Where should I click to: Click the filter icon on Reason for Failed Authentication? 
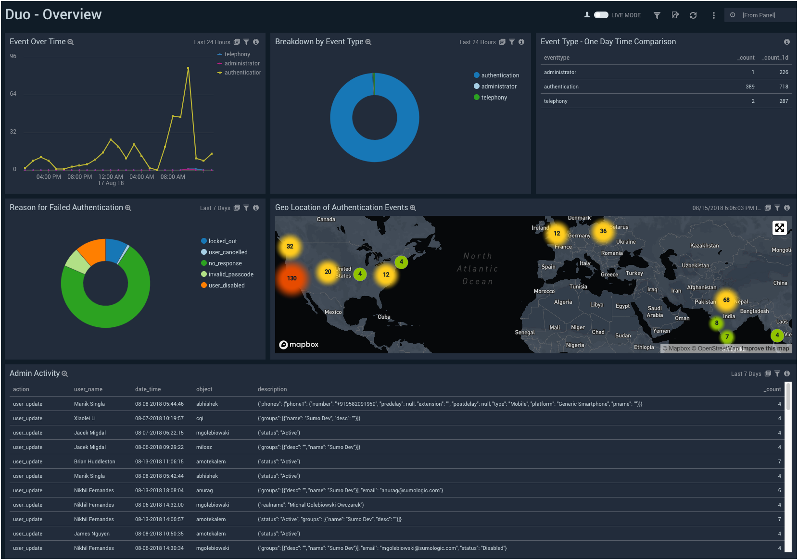246,208
